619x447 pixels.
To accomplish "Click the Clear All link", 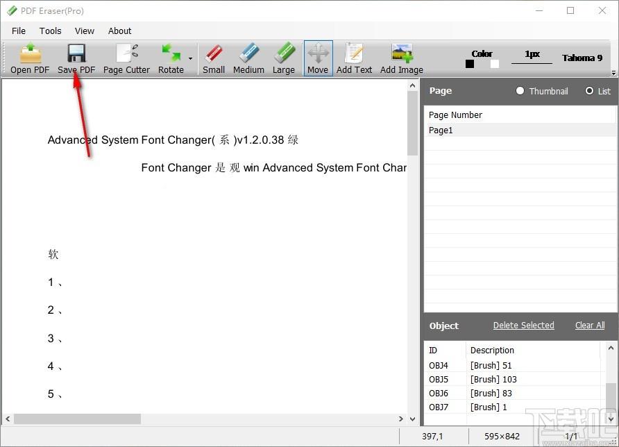I will pyautogui.click(x=590, y=326).
